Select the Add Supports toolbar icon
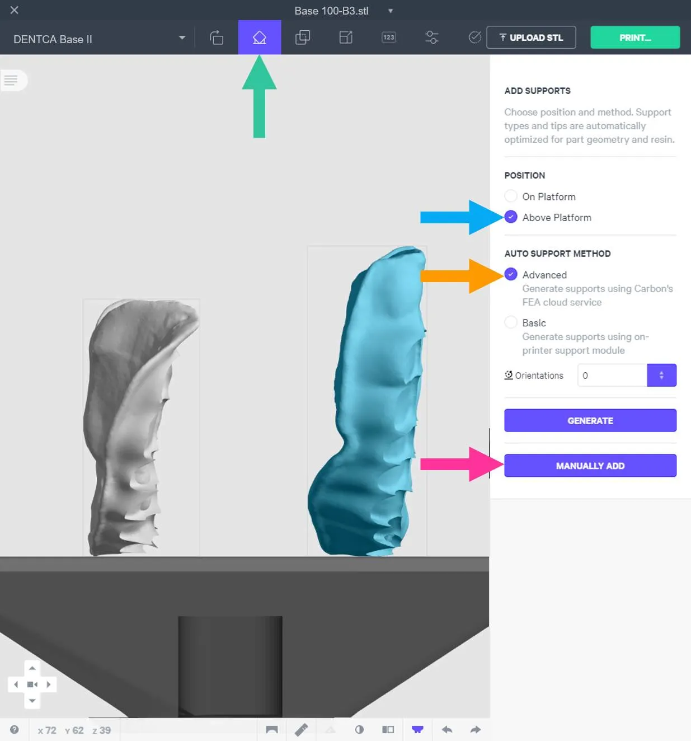The width and height of the screenshot is (691, 741). pyautogui.click(x=260, y=37)
